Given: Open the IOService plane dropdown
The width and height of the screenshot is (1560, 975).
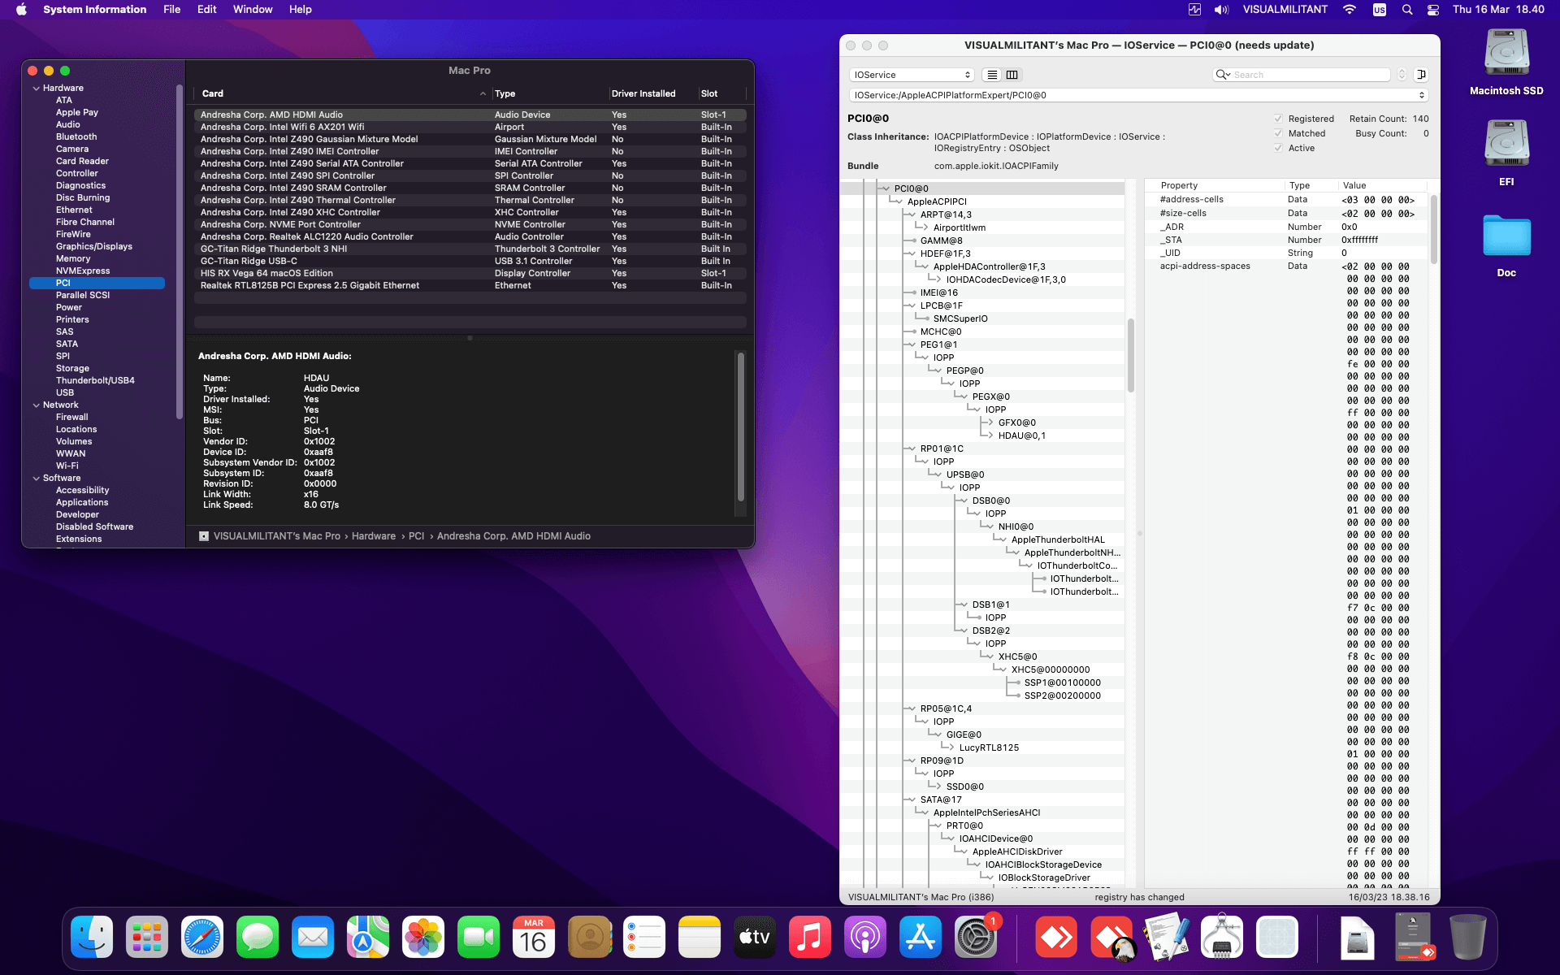Looking at the screenshot, I should 912,75.
